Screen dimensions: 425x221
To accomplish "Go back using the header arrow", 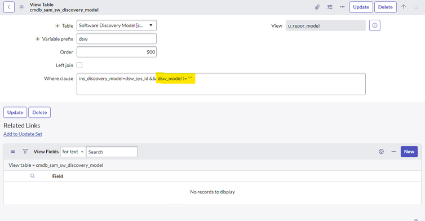I will [x=9, y=7].
